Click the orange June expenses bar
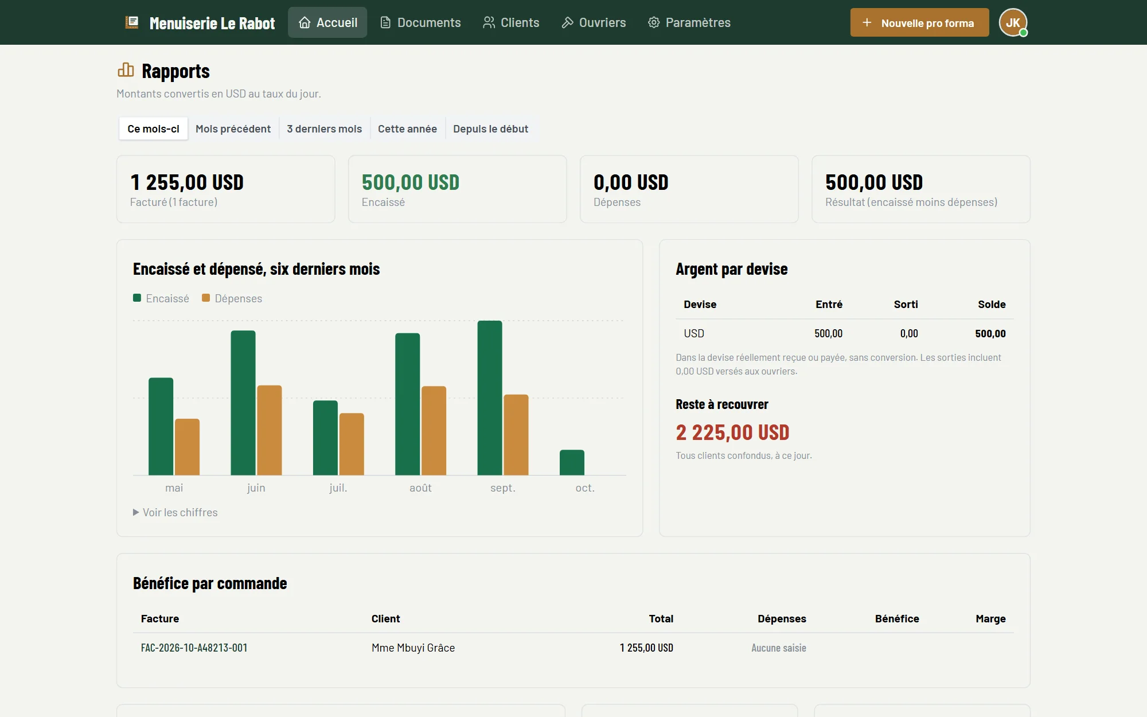The width and height of the screenshot is (1147, 717). click(x=270, y=430)
